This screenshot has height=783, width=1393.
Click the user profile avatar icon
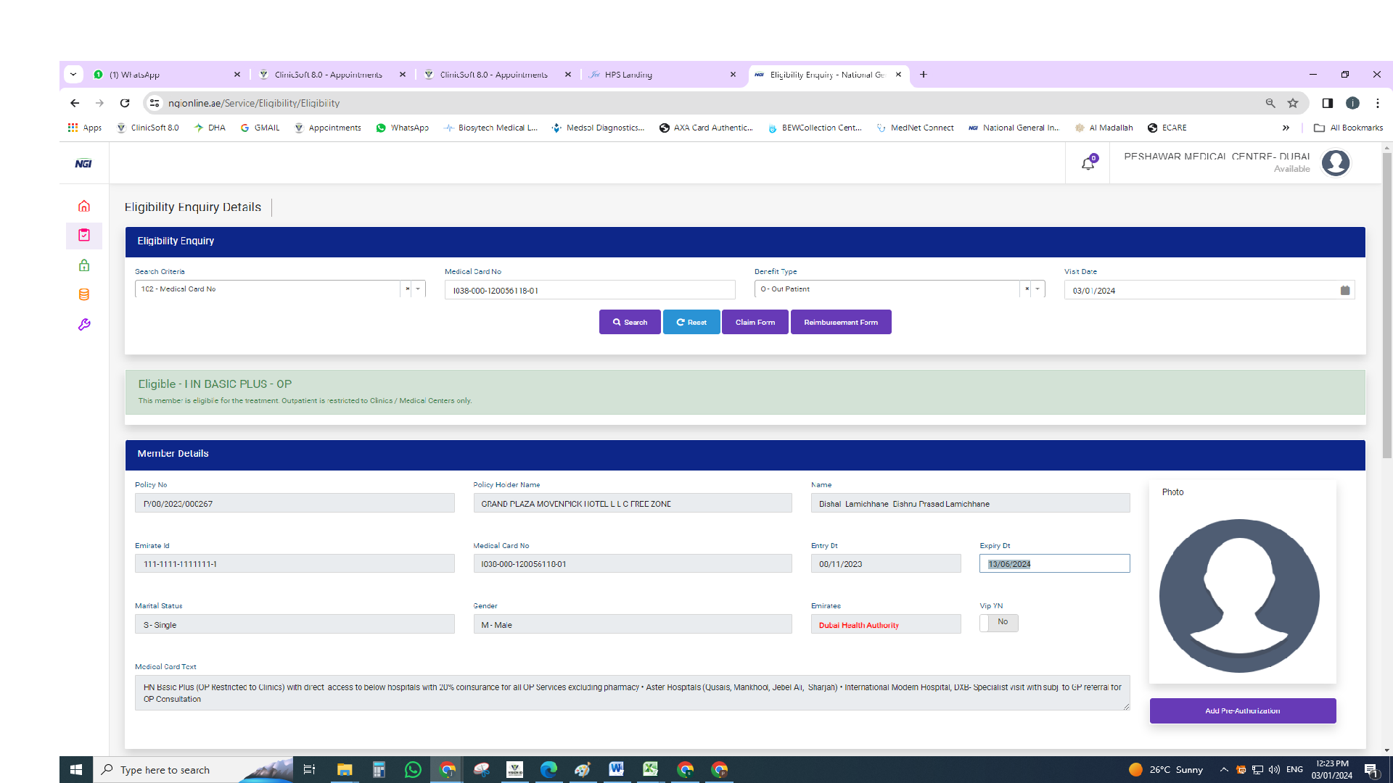[1335, 163]
